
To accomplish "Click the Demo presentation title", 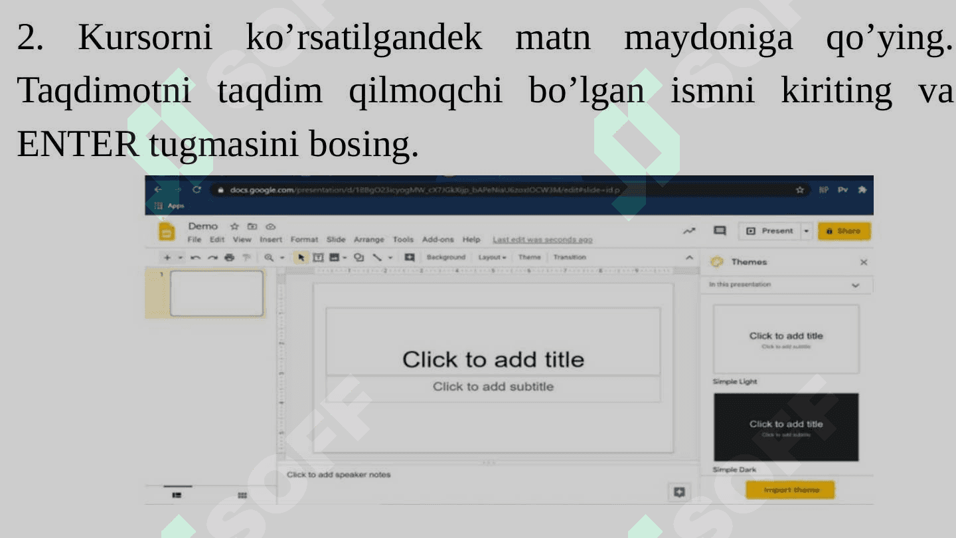I will [x=203, y=226].
